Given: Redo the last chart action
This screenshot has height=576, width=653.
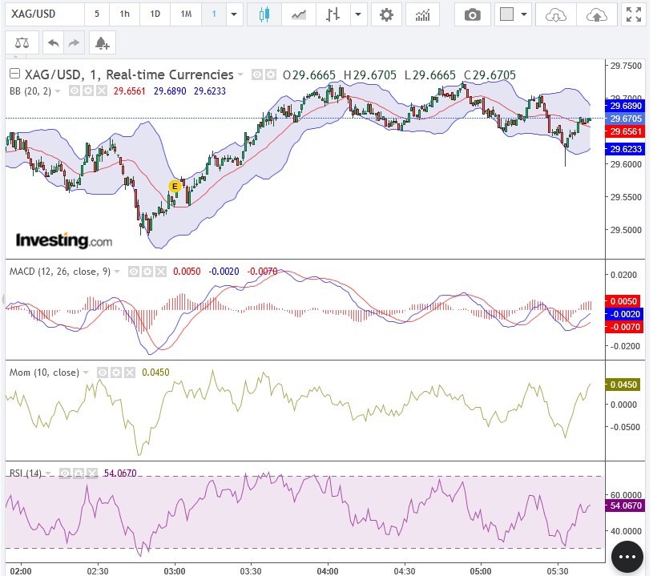Looking at the screenshot, I should coord(75,42).
